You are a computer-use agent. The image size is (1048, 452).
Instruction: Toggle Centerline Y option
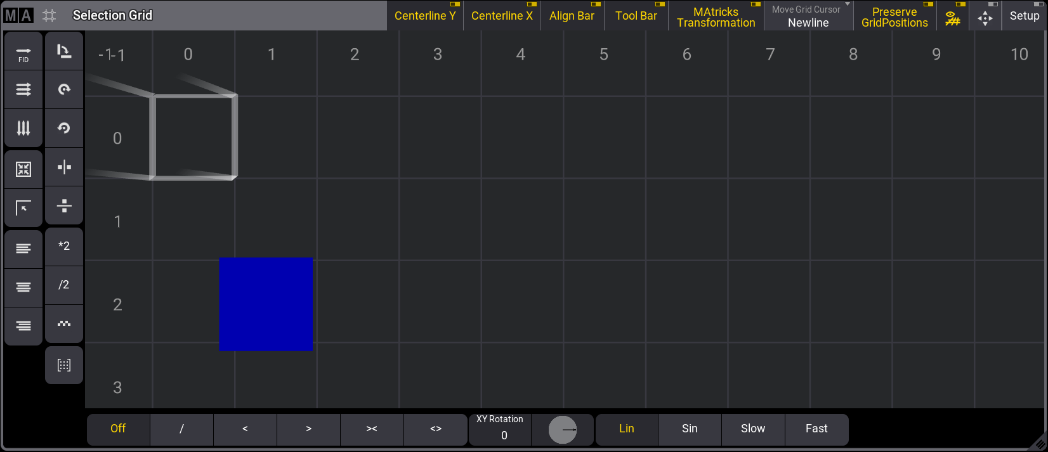click(x=425, y=16)
